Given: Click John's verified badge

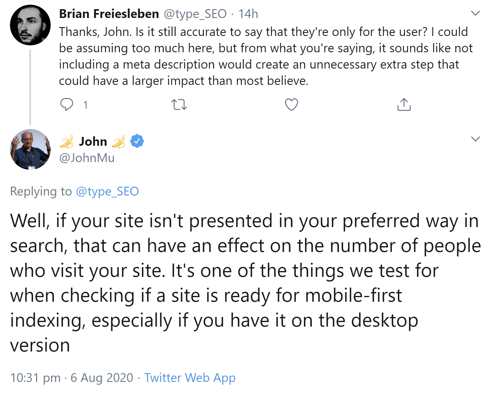Looking at the screenshot, I should 137,141.
